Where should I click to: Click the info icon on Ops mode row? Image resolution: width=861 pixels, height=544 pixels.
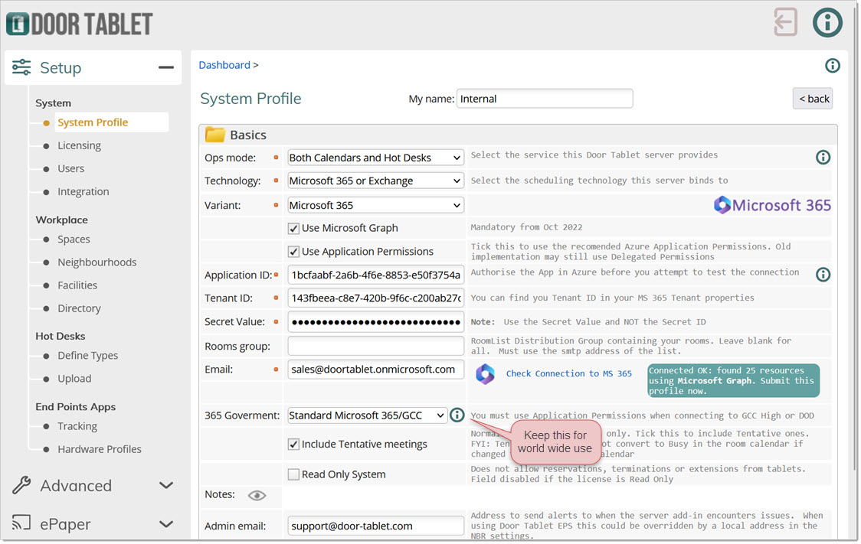(823, 158)
